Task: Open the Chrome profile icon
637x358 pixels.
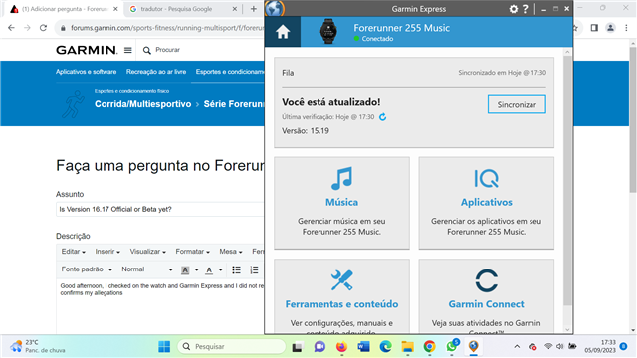Action: click(610, 28)
